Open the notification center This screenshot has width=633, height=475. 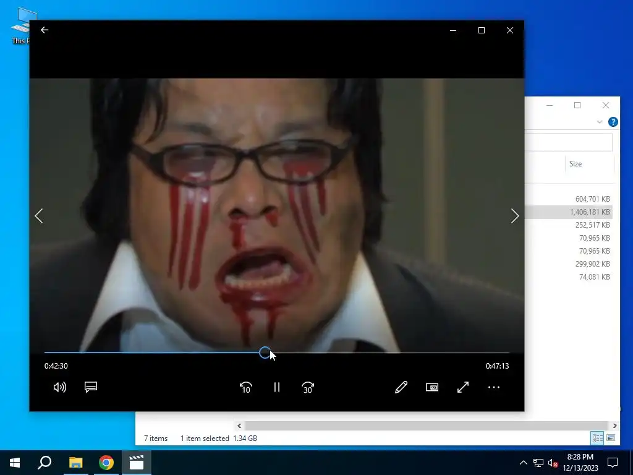pos(613,463)
